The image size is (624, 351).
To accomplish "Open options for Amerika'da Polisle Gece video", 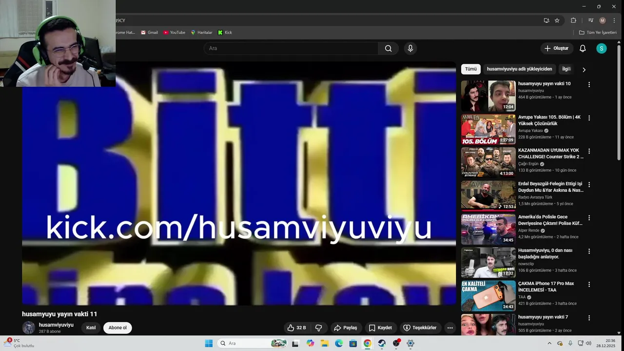I will point(589,218).
